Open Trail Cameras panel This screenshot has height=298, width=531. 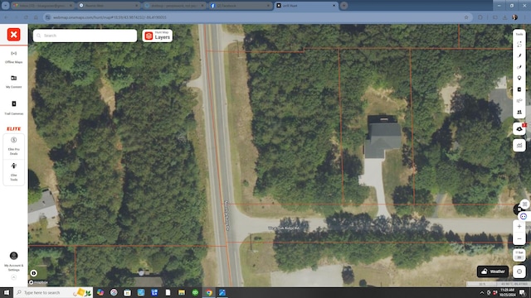[x=13, y=108]
